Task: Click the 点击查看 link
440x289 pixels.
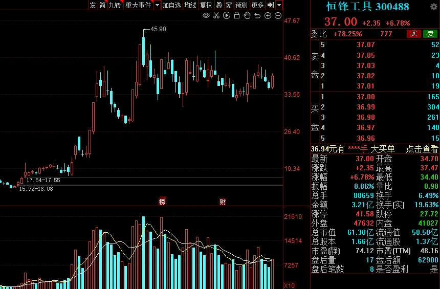Action: pyautogui.click(x=423, y=149)
